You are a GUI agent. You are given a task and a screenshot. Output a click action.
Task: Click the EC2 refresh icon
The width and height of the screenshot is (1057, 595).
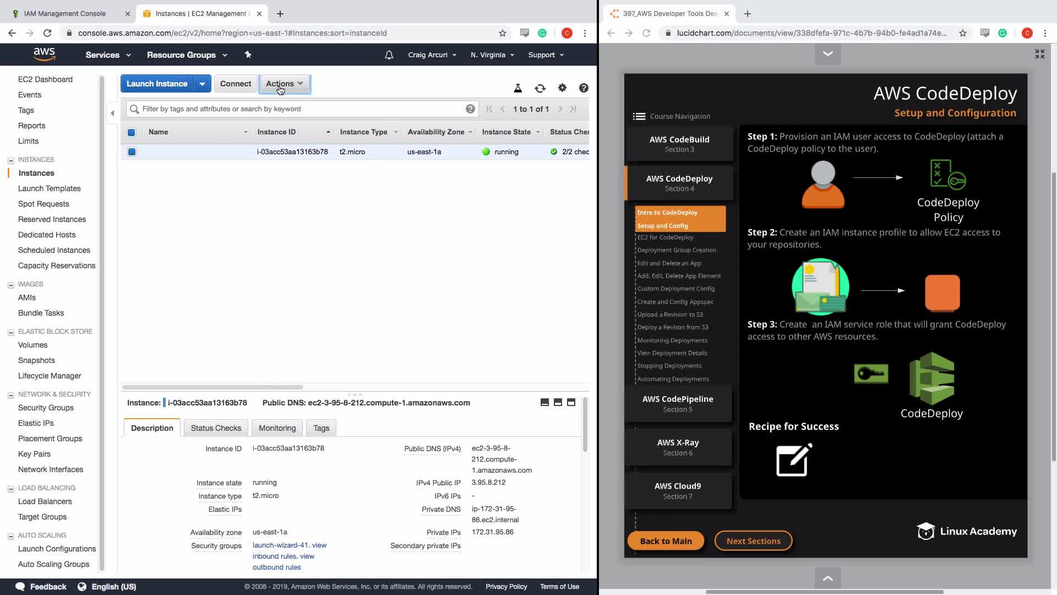(540, 88)
